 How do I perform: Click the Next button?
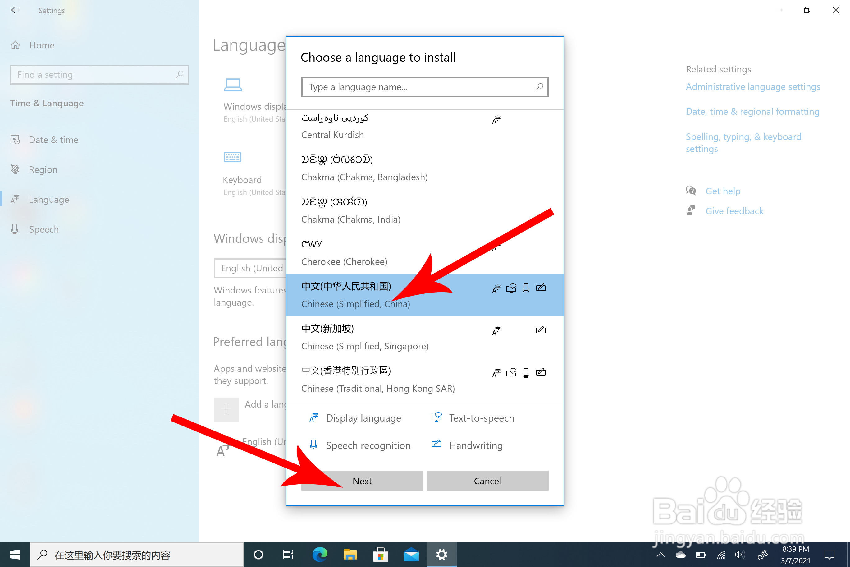click(x=362, y=481)
